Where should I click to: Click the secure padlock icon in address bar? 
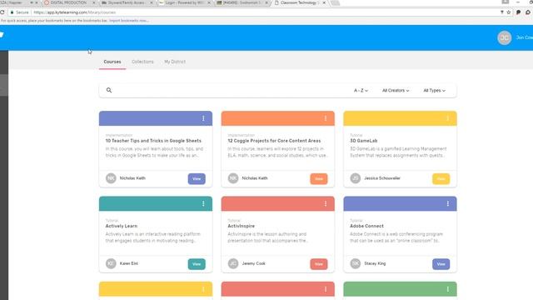point(12,12)
